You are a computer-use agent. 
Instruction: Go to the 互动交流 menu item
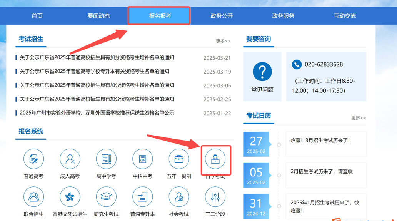point(345,16)
